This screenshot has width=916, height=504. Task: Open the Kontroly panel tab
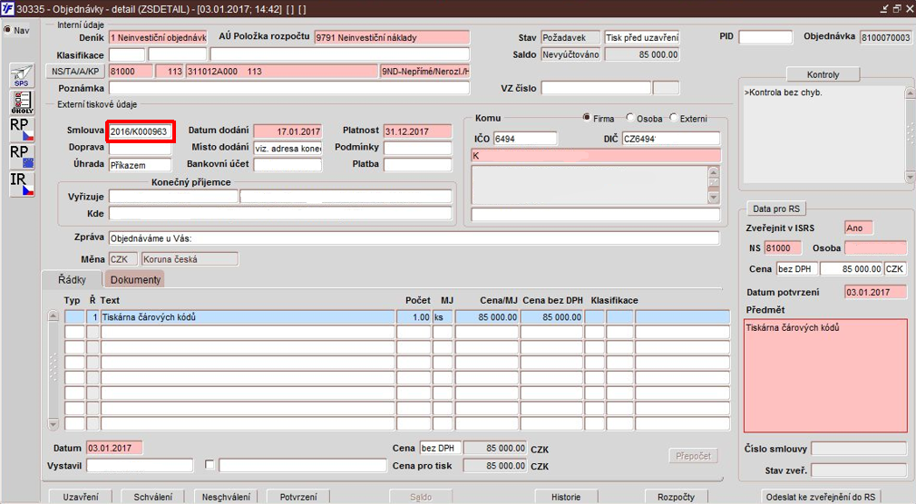click(x=823, y=74)
